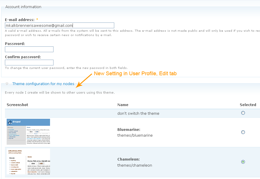Screen dimensions: 260x179
Task: Click the 'New Setting in User Profile' annotation
Action: pyautogui.click(x=135, y=74)
